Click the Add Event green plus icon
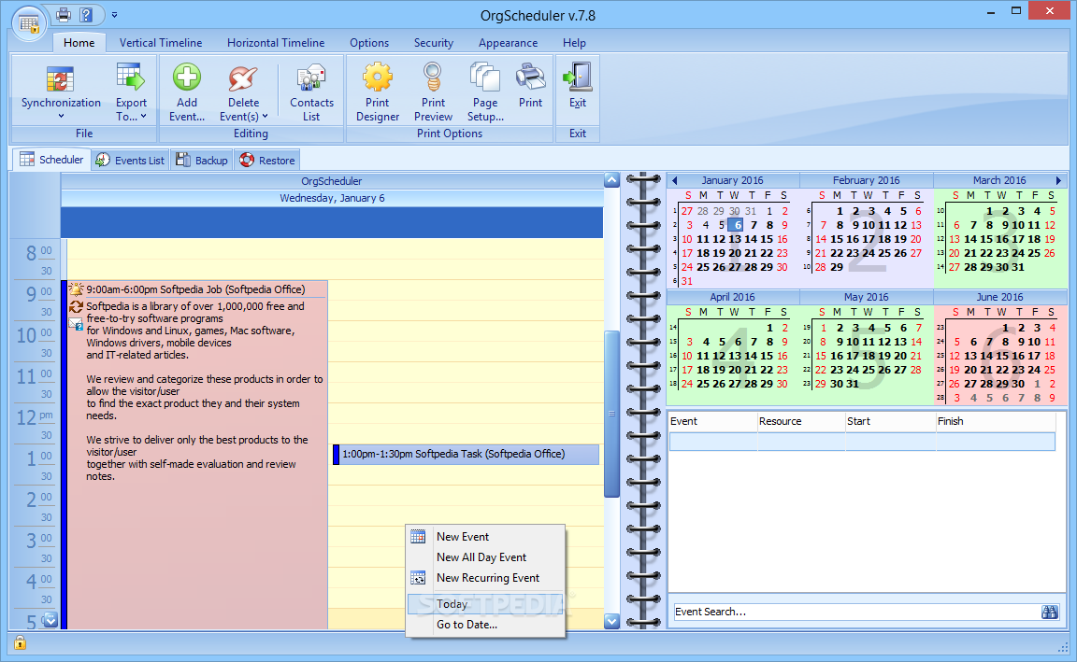The height and width of the screenshot is (662, 1077). (187, 77)
